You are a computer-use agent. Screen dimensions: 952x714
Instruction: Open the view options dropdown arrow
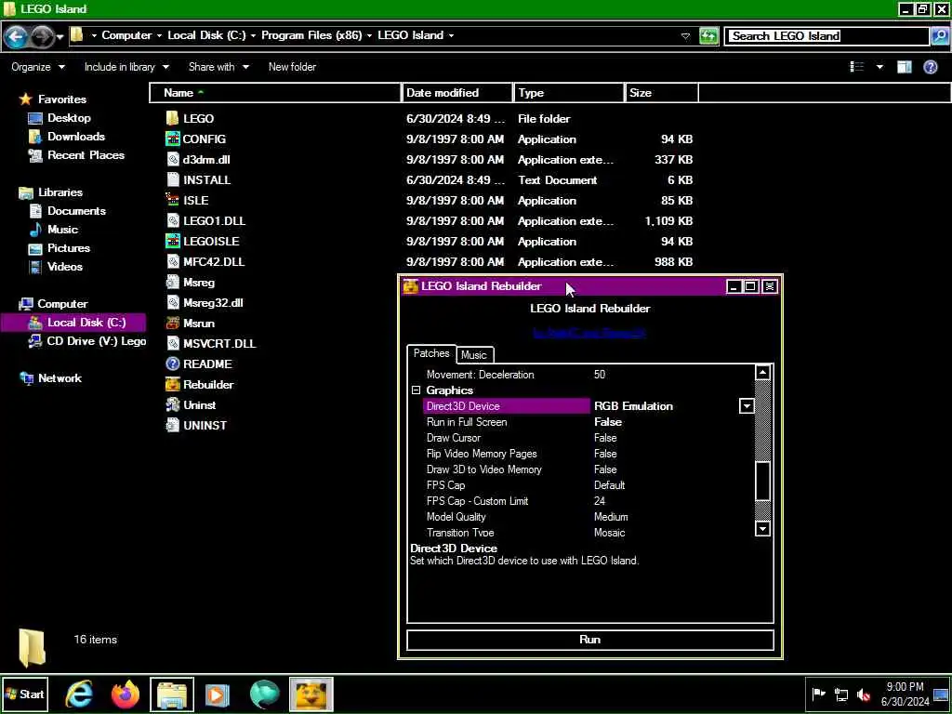[x=879, y=67]
